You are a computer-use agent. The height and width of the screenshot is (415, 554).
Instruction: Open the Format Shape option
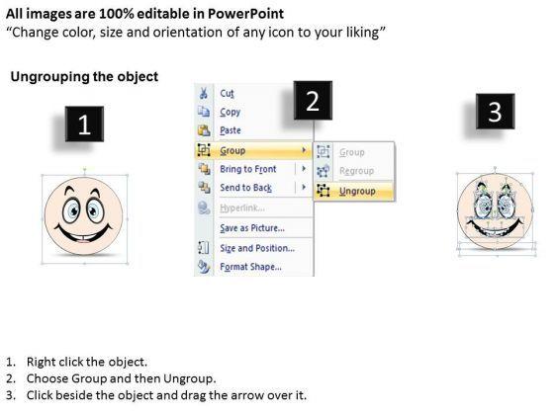coord(250,267)
